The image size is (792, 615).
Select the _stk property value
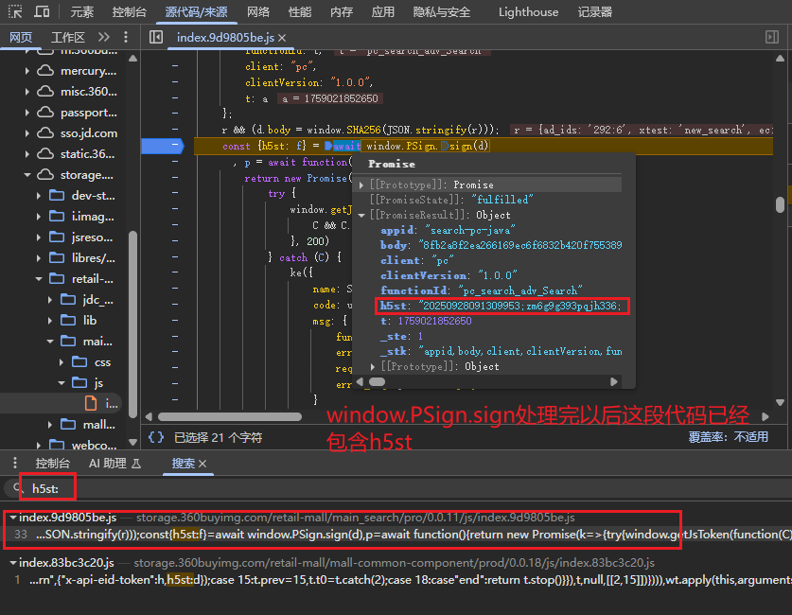[x=520, y=351]
